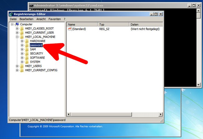Select the SYSTEM key label
The image size is (203, 139).
tap(35, 62)
